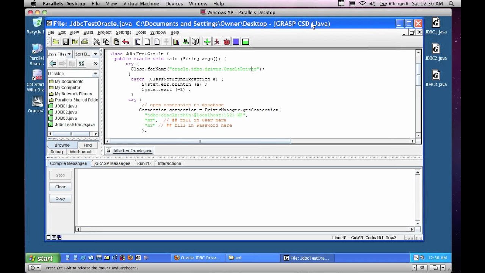The height and width of the screenshot is (273, 485).
Task: Open the Build menu
Action: [x=88, y=32]
